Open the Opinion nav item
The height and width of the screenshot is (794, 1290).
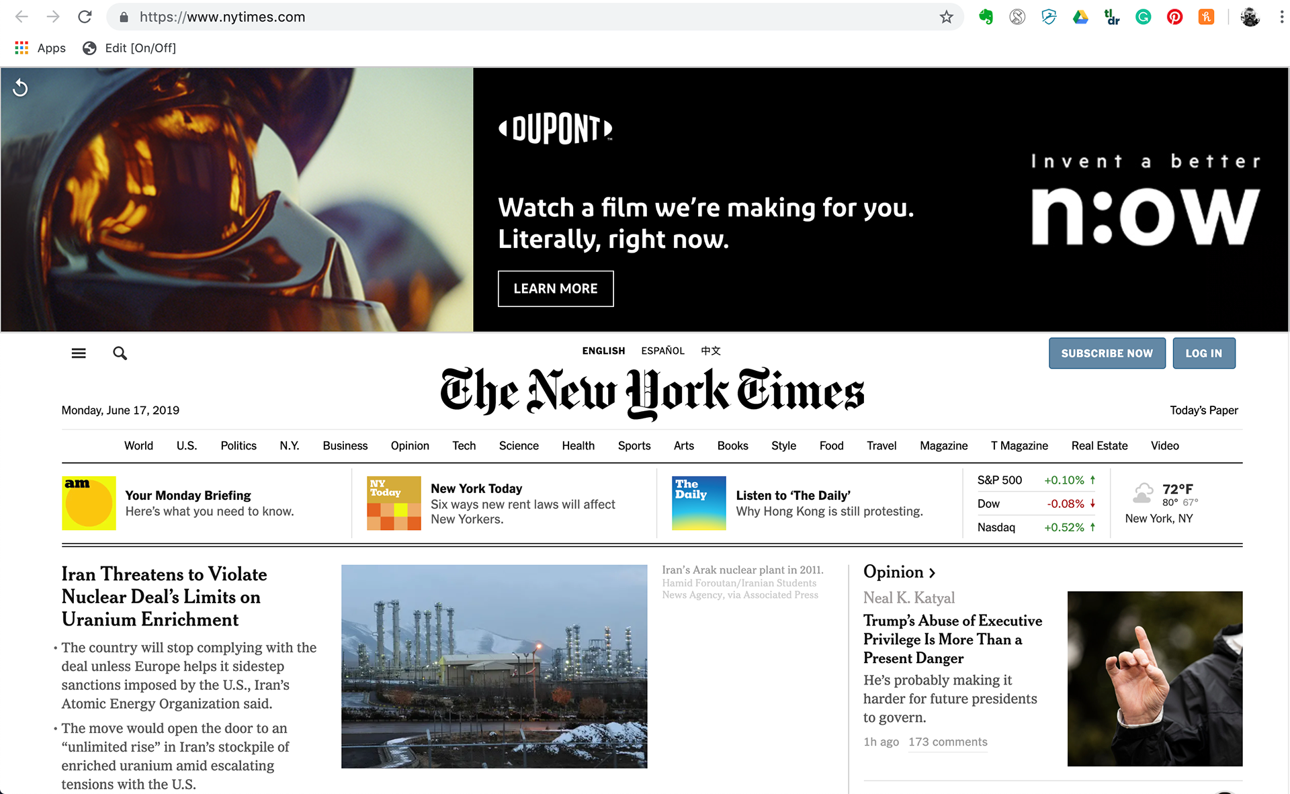point(410,446)
